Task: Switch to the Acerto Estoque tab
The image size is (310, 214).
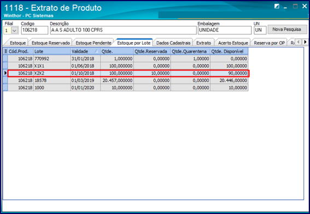Action: click(x=233, y=43)
